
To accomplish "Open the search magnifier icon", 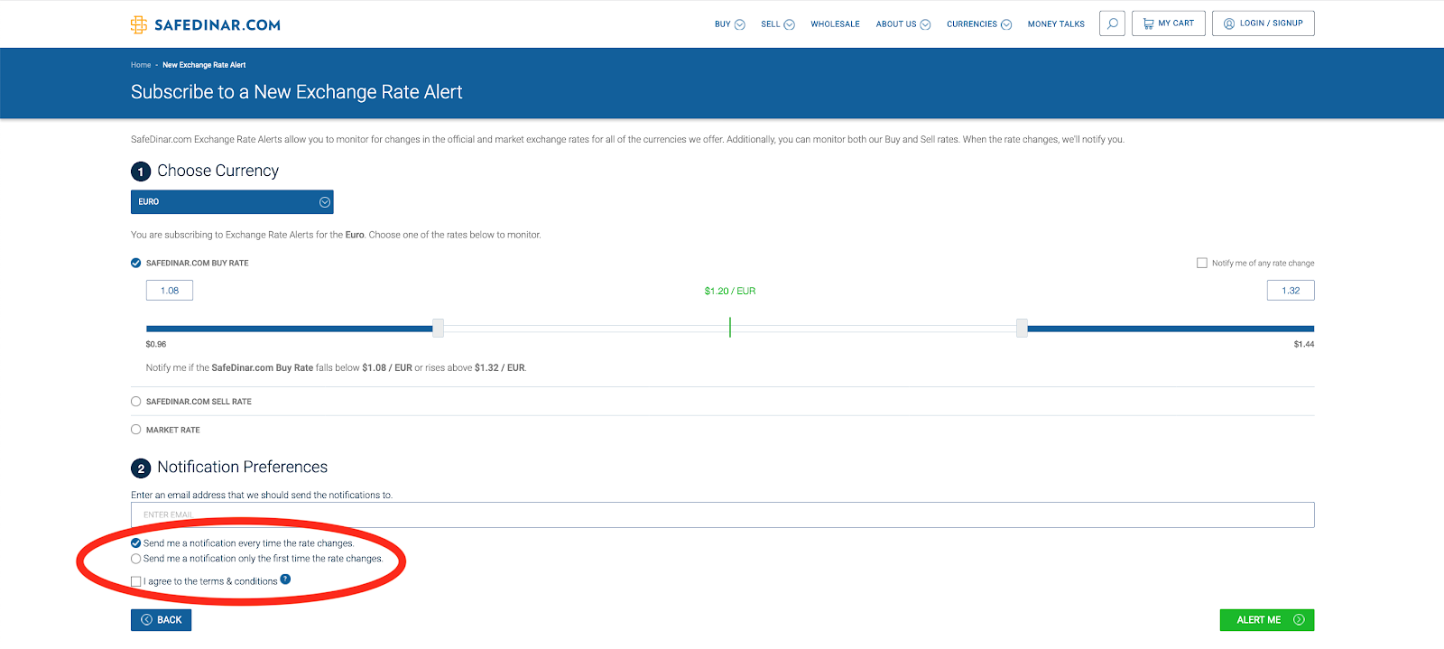I will 1112,23.
